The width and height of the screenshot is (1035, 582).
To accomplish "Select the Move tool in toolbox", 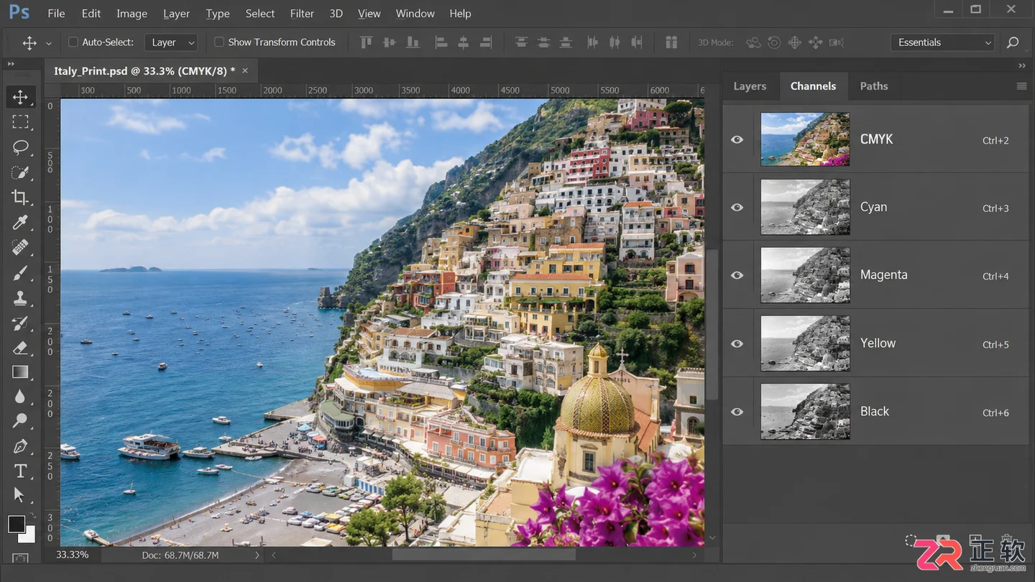I will pyautogui.click(x=20, y=97).
